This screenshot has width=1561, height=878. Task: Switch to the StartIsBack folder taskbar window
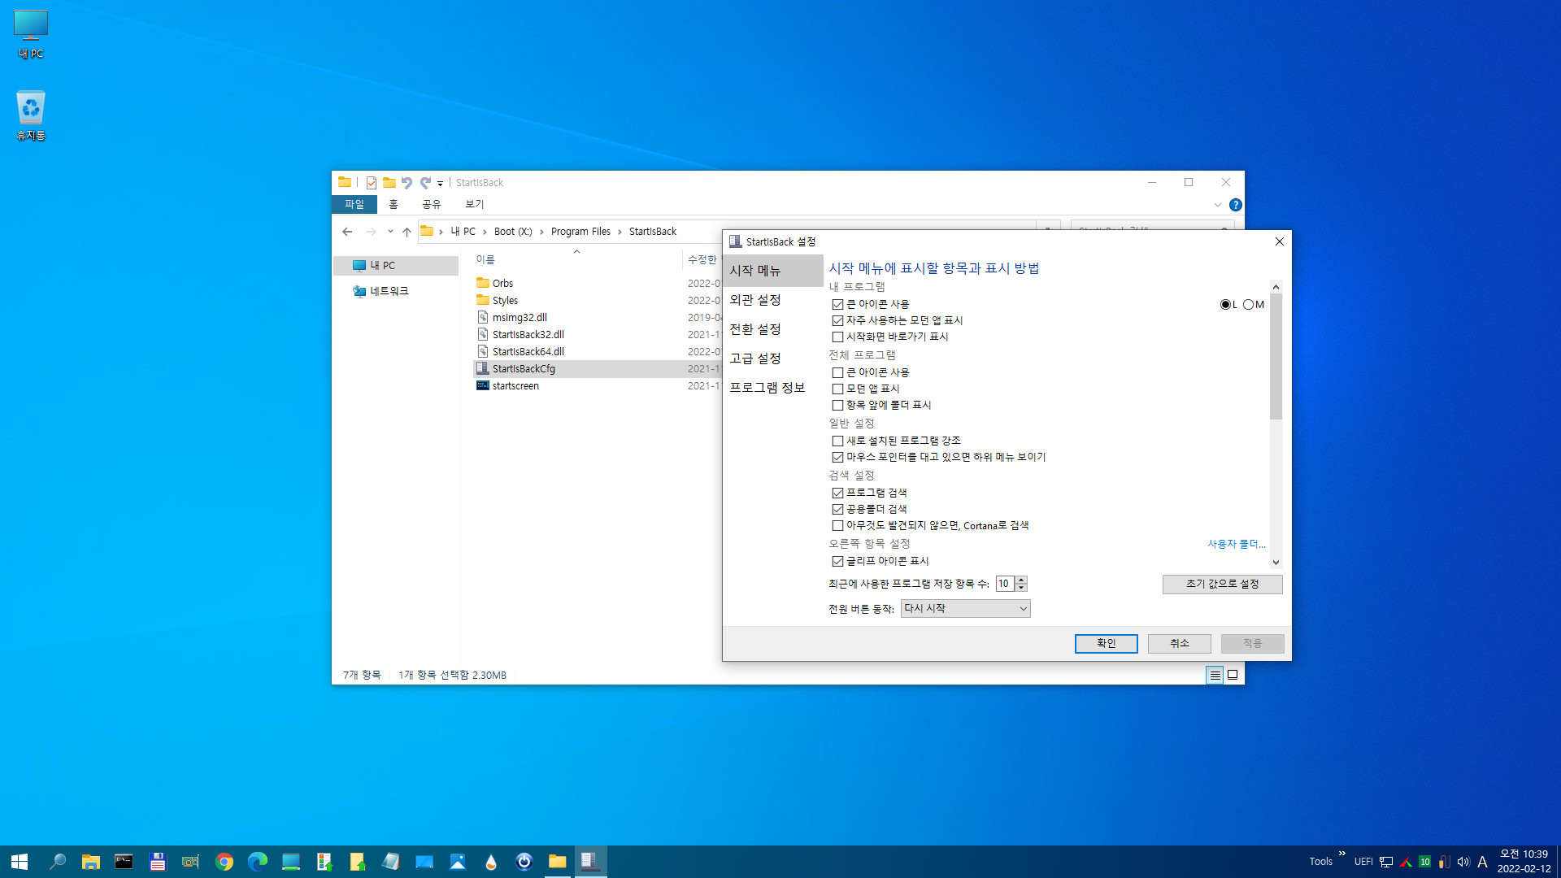tap(558, 862)
